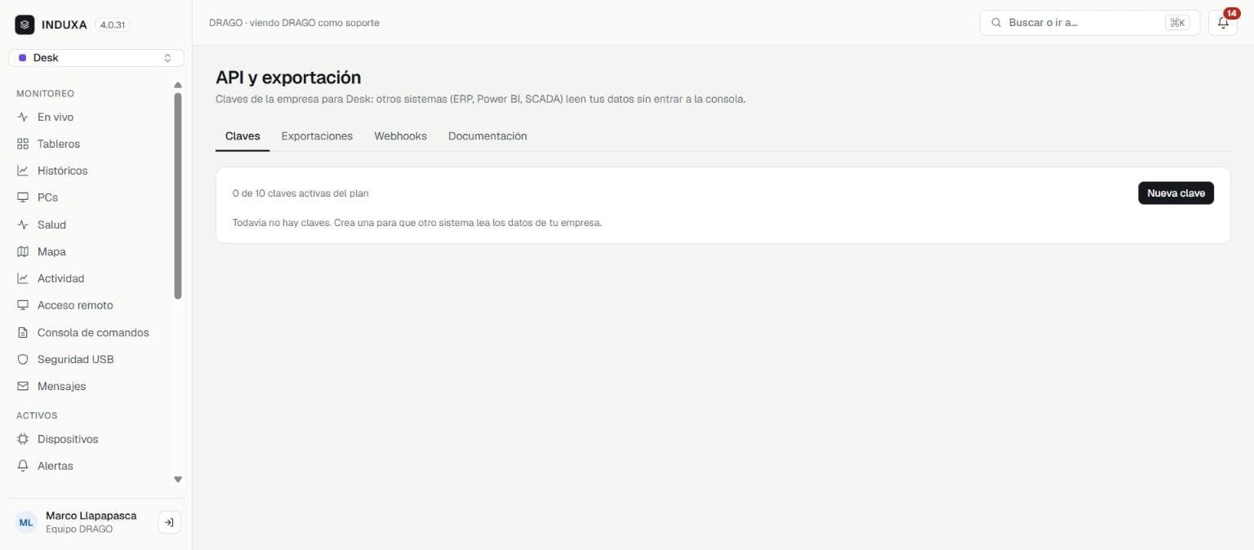1254x550 pixels.
Task: Click the Seguridad USB shield icon
Action: pyautogui.click(x=23, y=359)
